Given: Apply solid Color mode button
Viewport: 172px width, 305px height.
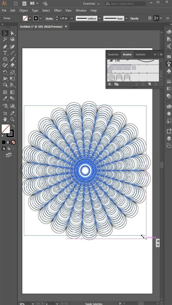Looking at the screenshot, I should coord(4,142).
